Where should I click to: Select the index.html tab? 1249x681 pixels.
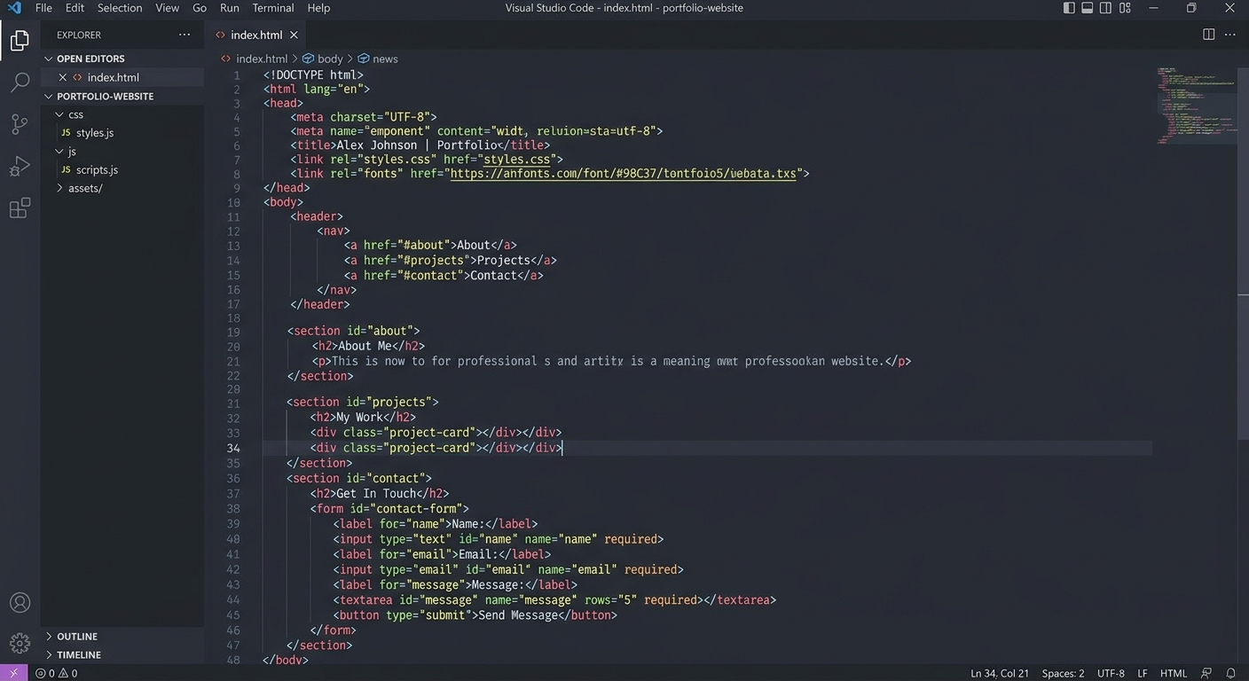tap(255, 35)
